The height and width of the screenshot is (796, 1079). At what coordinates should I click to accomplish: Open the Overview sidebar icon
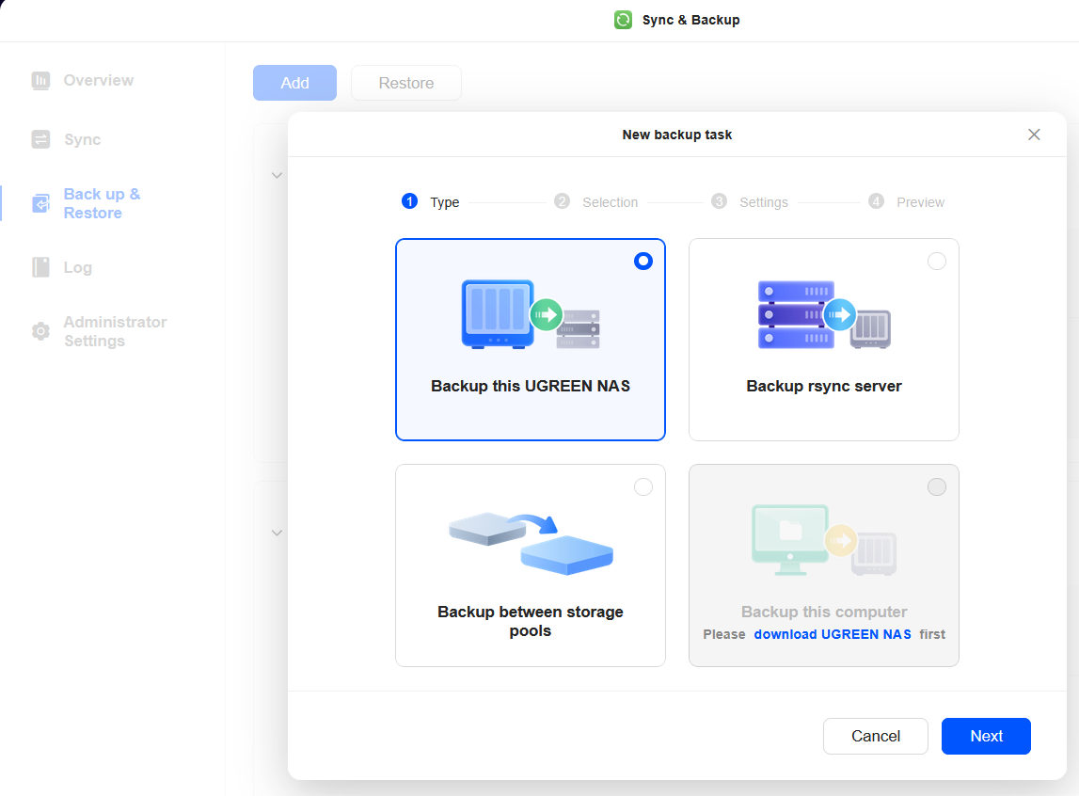[40, 81]
